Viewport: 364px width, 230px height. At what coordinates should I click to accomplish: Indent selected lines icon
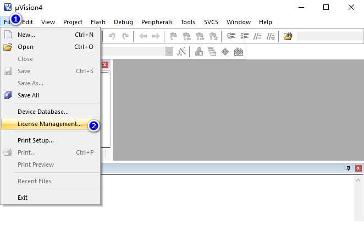231,36
